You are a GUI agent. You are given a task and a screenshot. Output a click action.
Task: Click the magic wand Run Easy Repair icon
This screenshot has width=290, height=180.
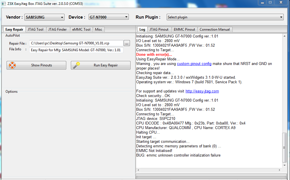coord(76,65)
